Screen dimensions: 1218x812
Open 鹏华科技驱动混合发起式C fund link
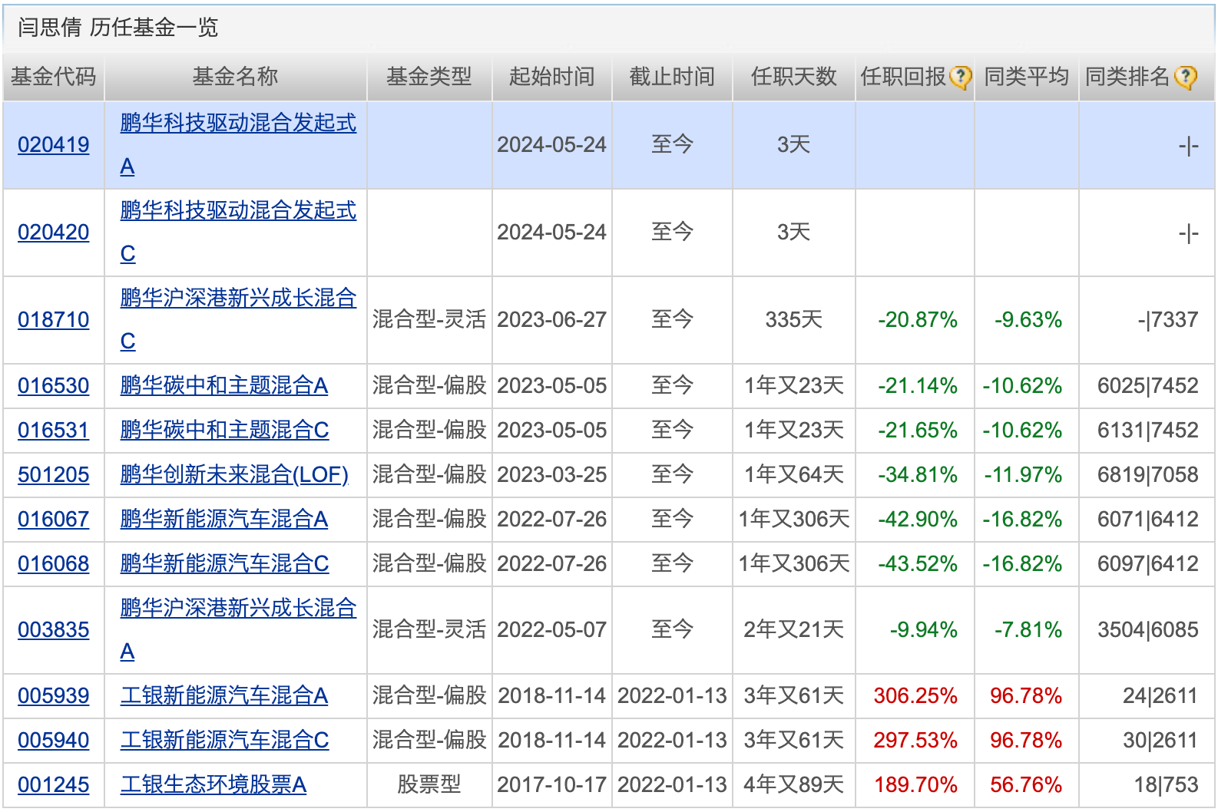pos(238,232)
